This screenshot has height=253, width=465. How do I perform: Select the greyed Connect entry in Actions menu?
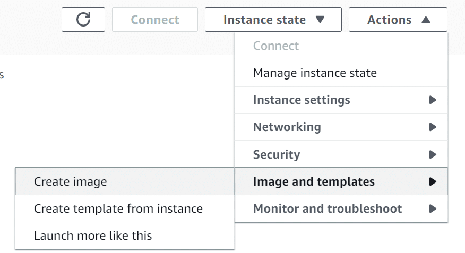[276, 46]
